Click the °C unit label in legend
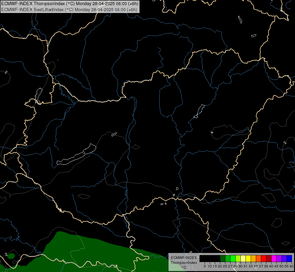The image size is (295, 272). (x=184, y=267)
